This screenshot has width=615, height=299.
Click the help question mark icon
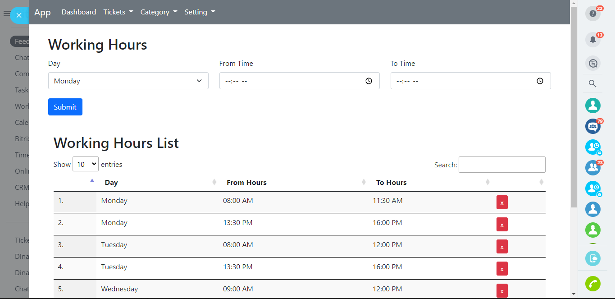tap(592, 14)
